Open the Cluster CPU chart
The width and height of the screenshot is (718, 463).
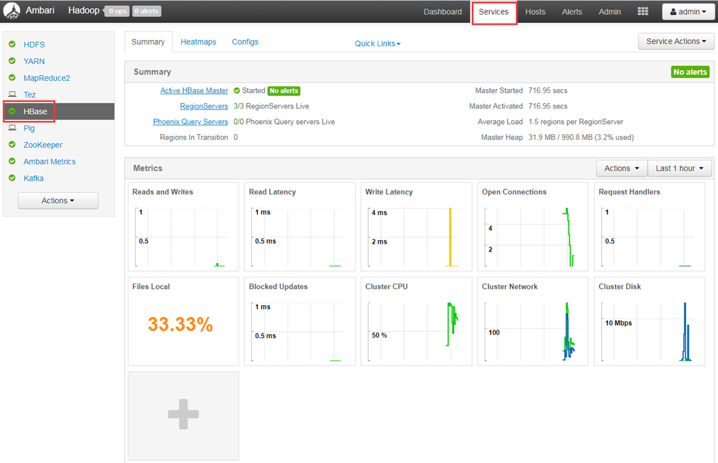(x=416, y=321)
